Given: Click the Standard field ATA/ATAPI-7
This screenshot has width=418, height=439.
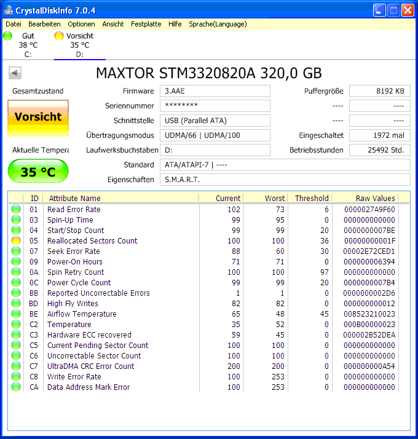Looking at the screenshot, I should tap(285, 165).
